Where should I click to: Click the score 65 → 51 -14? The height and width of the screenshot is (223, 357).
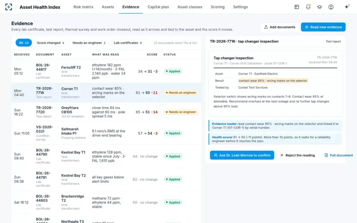pyautogui.click(x=147, y=112)
